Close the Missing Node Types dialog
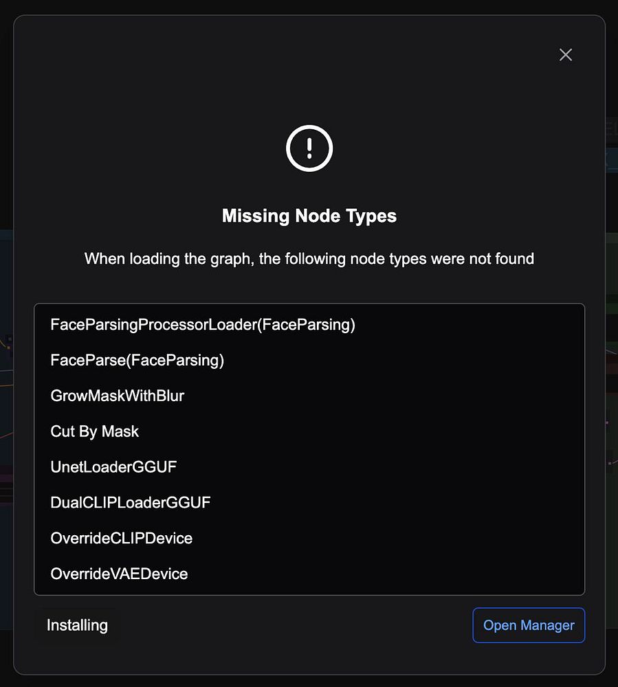Viewport: 618px width, 687px height. (565, 55)
